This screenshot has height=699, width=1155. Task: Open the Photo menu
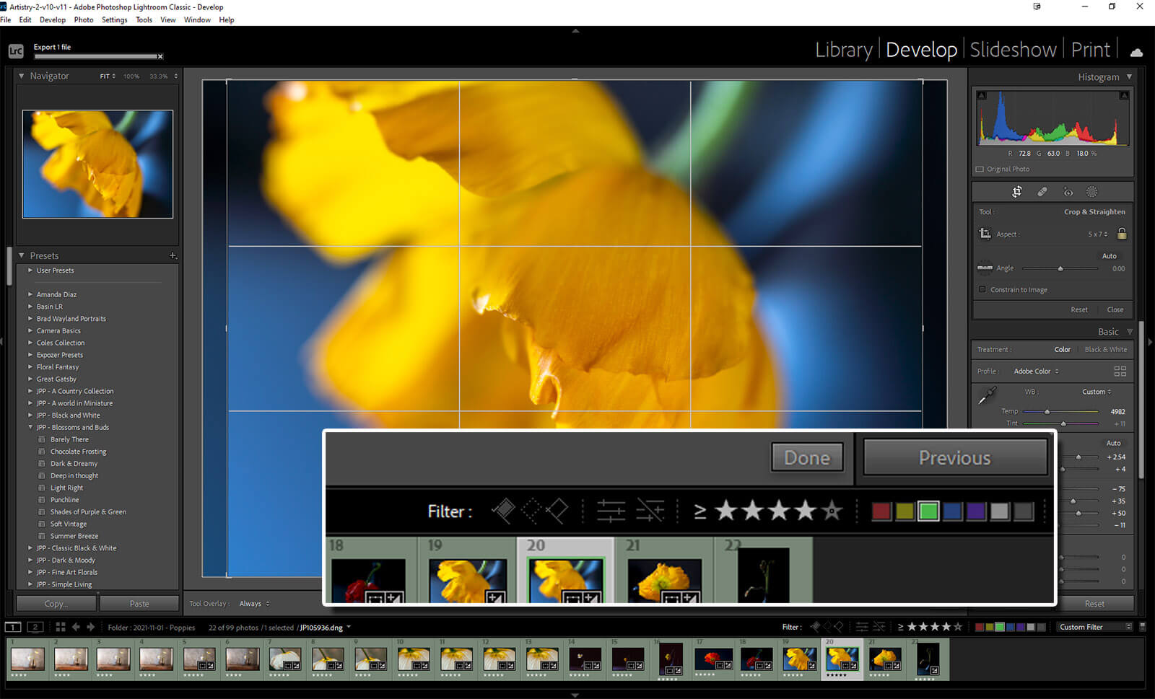coord(84,19)
